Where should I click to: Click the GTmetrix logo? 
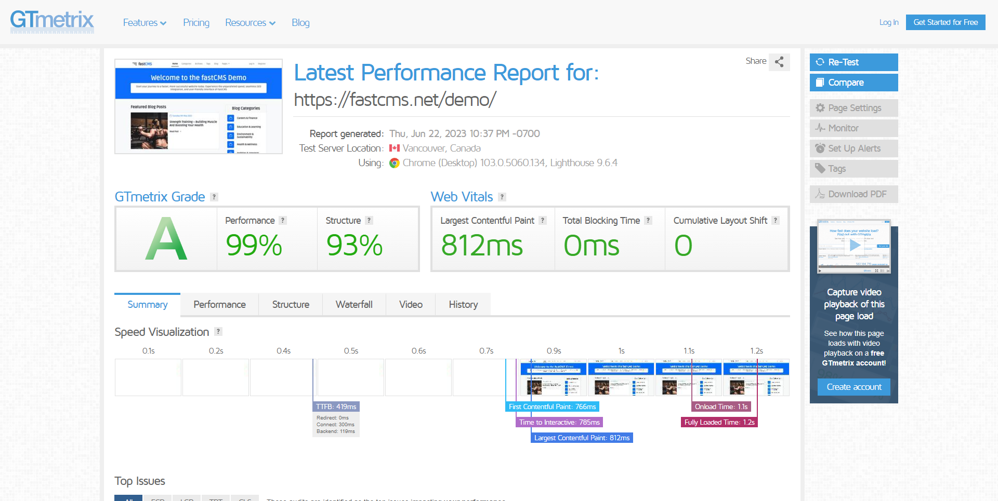(52, 22)
